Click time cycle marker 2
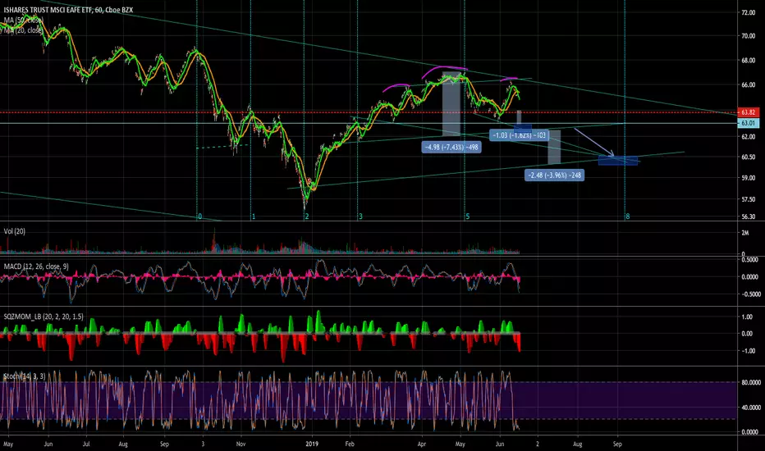 tap(307, 216)
